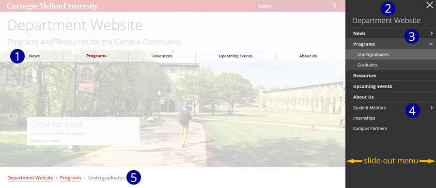Open Upcoming Events in slide-out menu
Viewport: 436px width, 188px height.
pos(373,86)
